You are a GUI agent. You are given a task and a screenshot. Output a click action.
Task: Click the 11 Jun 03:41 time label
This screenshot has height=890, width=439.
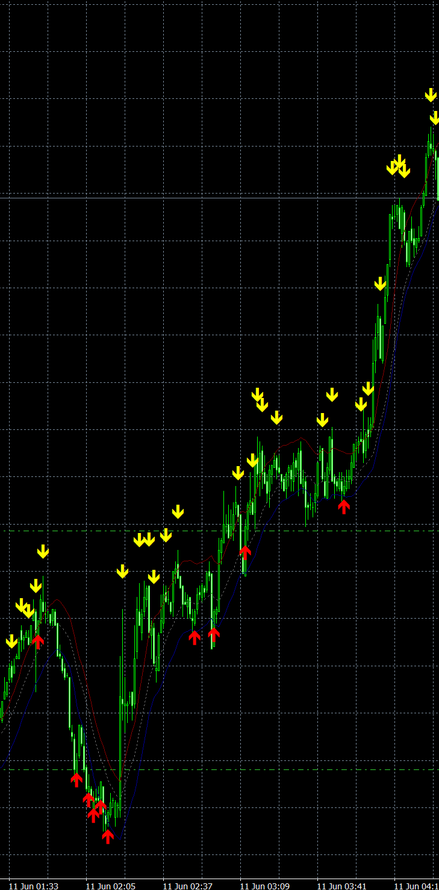point(341,886)
